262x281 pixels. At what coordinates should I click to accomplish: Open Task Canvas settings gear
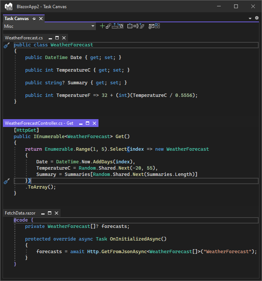coord(256,18)
